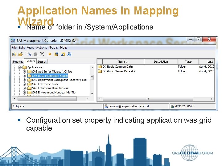This screenshot has width=222, height=166.
Task: Open the Tools menu
Action: [54, 47]
